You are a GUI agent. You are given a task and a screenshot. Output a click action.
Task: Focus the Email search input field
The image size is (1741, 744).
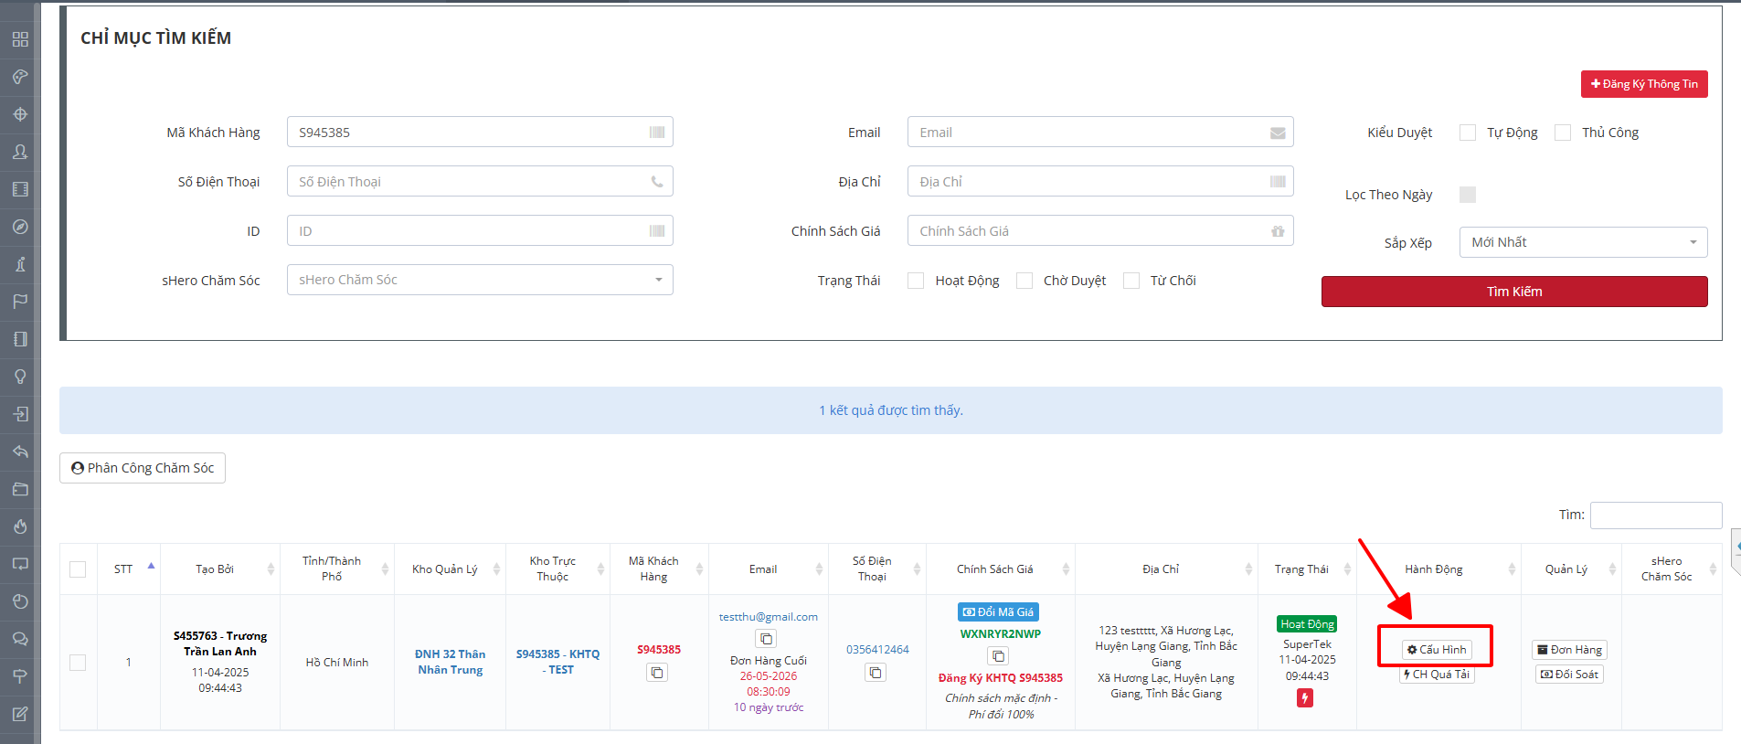(x=1100, y=132)
